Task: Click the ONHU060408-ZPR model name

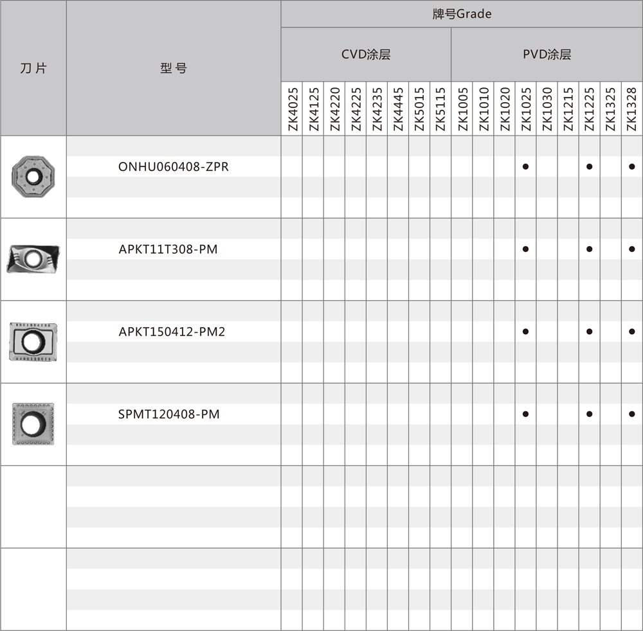Action: (x=174, y=167)
